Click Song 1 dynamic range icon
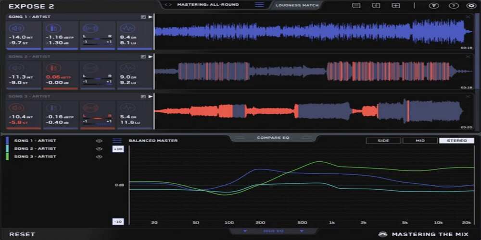 pyautogui.click(x=127, y=28)
